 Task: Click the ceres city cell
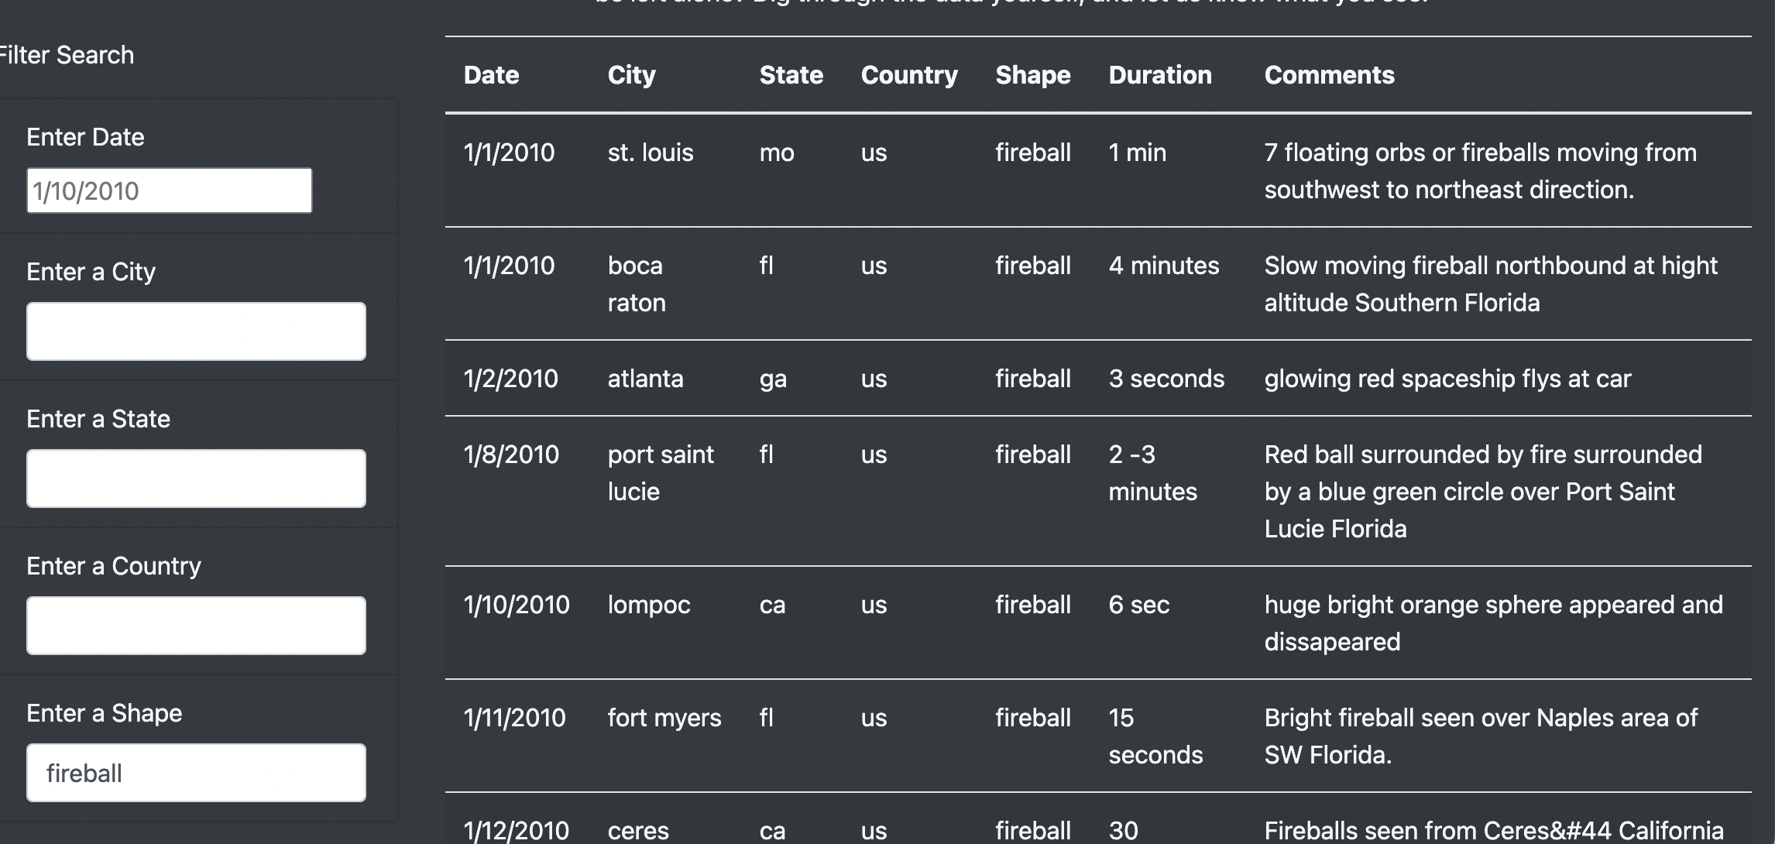coord(638,831)
